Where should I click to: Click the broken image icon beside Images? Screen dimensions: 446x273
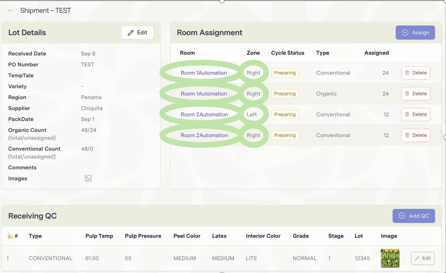[x=88, y=178]
